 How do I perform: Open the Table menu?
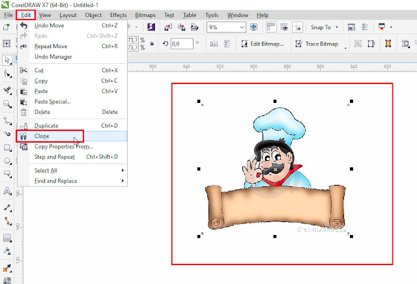click(x=190, y=15)
